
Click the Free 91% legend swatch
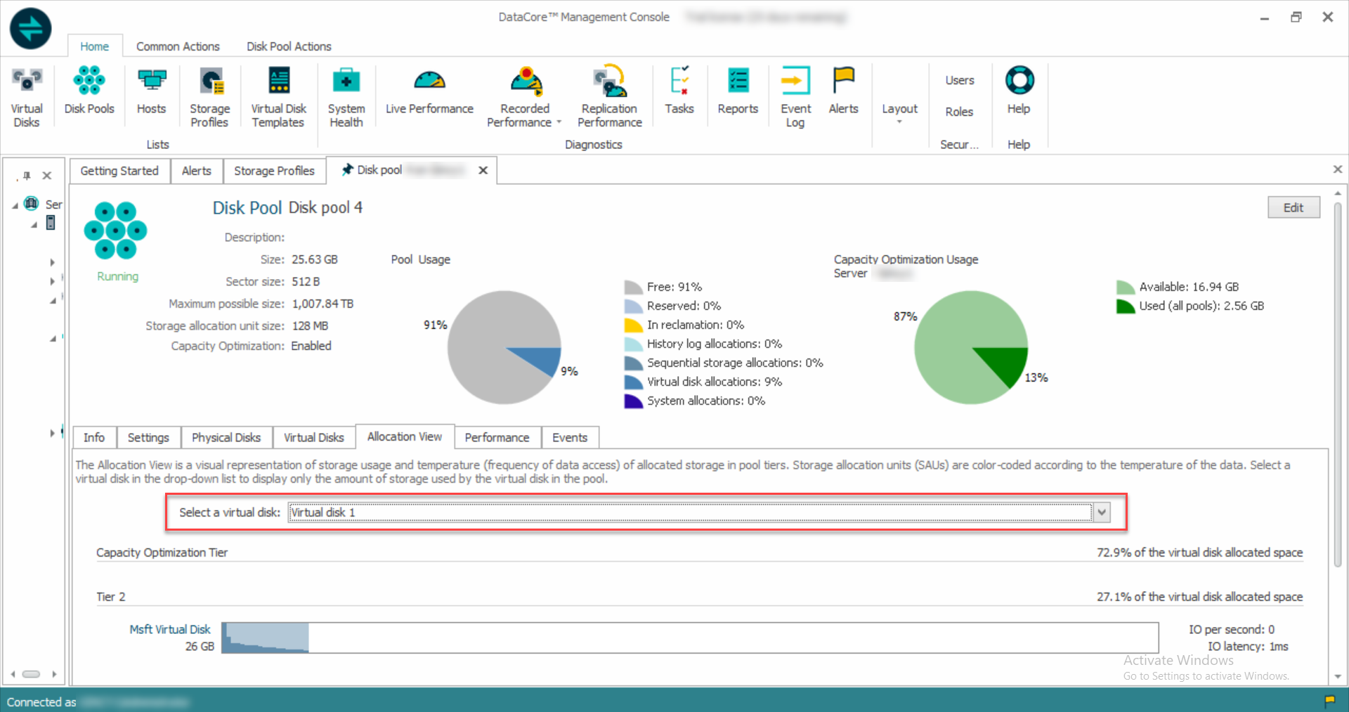pyautogui.click(x=633, y=287)
